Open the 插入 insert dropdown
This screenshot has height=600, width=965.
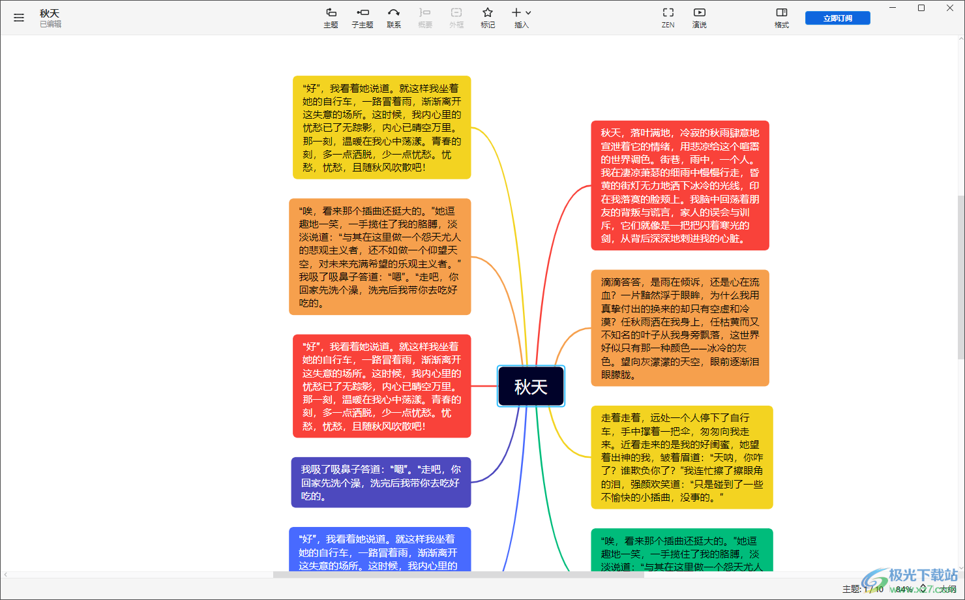click(521, 18)
